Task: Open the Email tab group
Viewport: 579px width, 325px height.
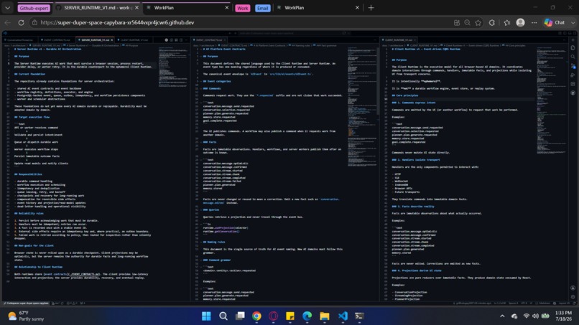Action: [x=262, y=8]
